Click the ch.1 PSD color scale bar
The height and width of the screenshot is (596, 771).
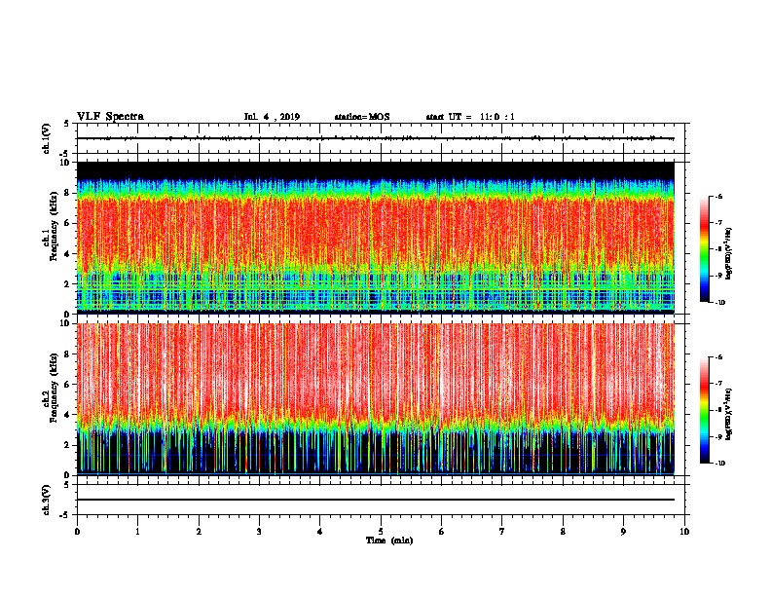click(x=705, y=249)
